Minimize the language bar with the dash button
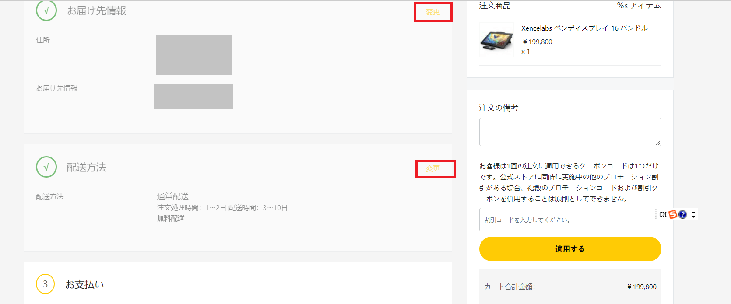 (693, 212)
